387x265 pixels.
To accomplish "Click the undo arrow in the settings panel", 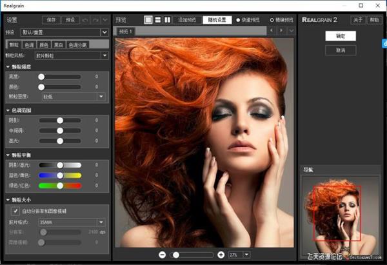I will (86, 20).
